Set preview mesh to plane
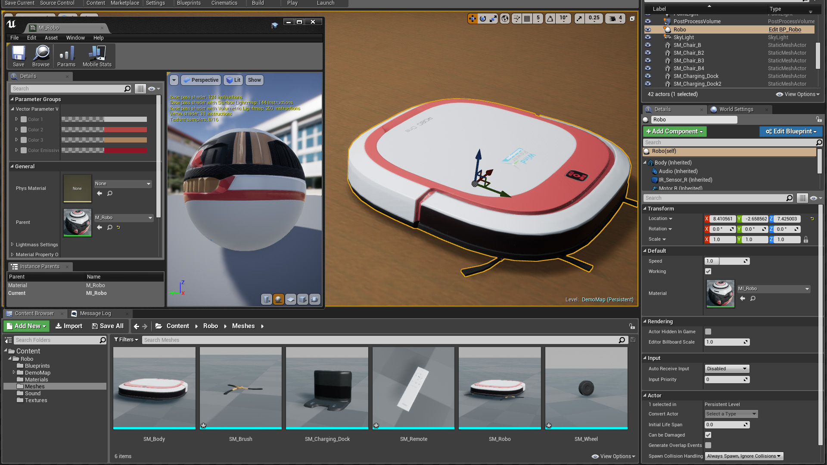 (x=291, y=299)
